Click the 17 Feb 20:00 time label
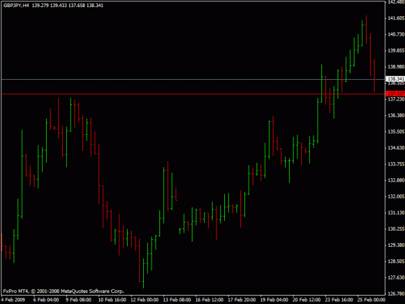Screen dimensions: 405x304 242,300
